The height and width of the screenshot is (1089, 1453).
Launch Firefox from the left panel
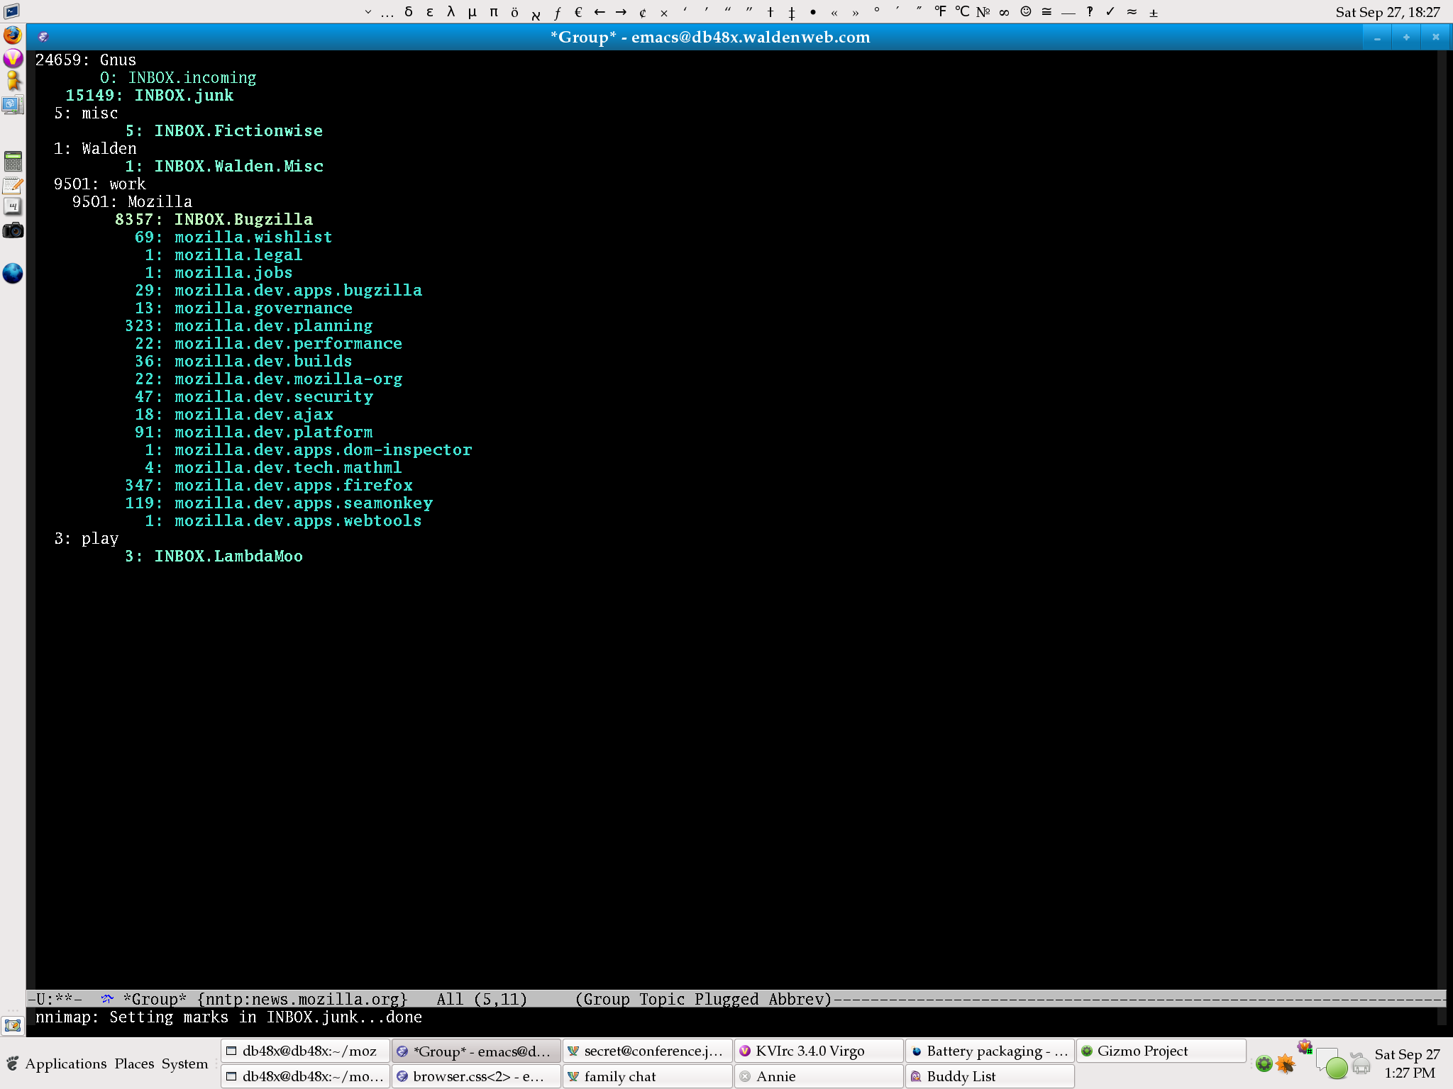click(13, 35)
